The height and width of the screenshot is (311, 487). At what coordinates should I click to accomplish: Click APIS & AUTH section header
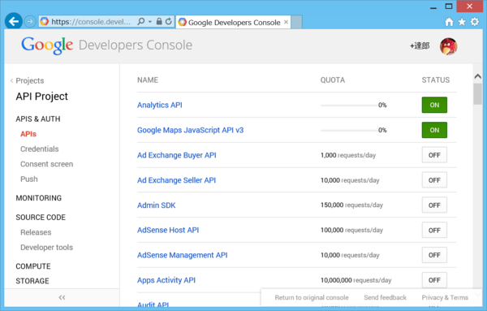(x=38, y=119)
